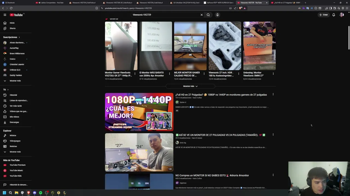Expand the Suscripciones section arrow

(x=19, y=37)
